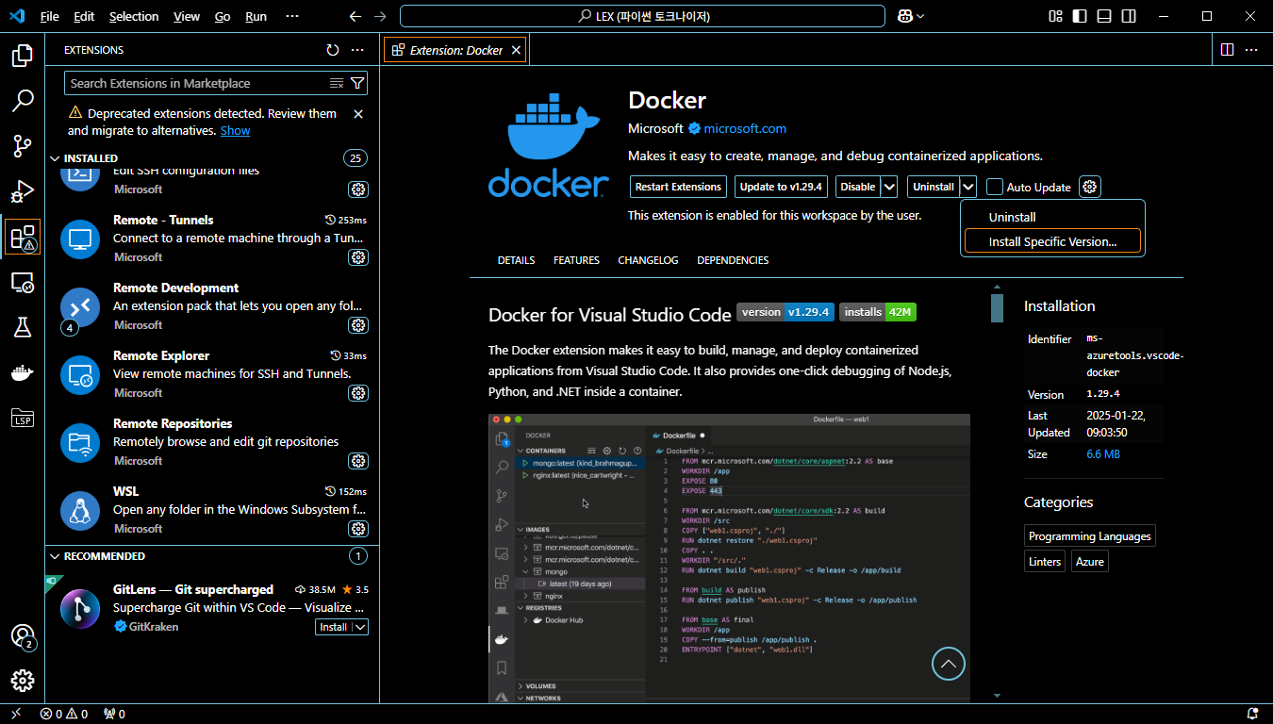Viewport: 1273px width, 724px height.
Task: Open the Copilot dropdown chevron
Action: tap(920, 16)
